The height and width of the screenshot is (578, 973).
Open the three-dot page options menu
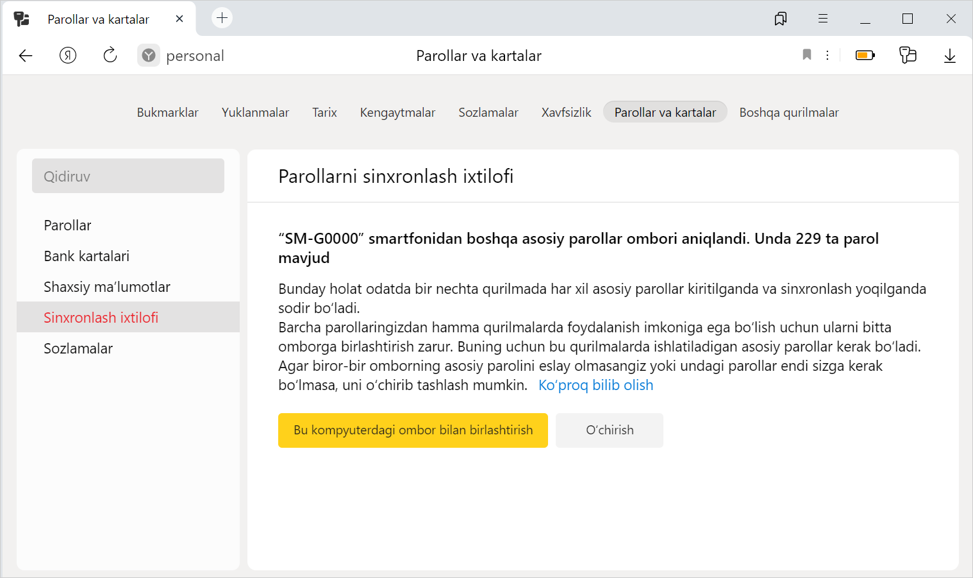pos(827,55)
